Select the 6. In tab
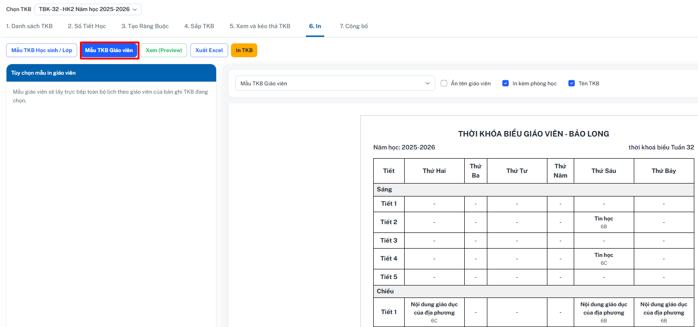Viewport: 698px width, 327px height. click(315, 26)
